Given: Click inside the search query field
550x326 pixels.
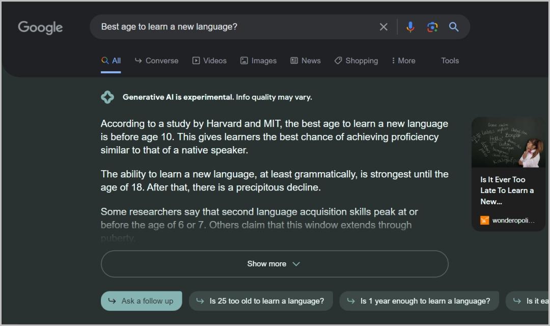Looking at the screenshot, I should (229, 27).
